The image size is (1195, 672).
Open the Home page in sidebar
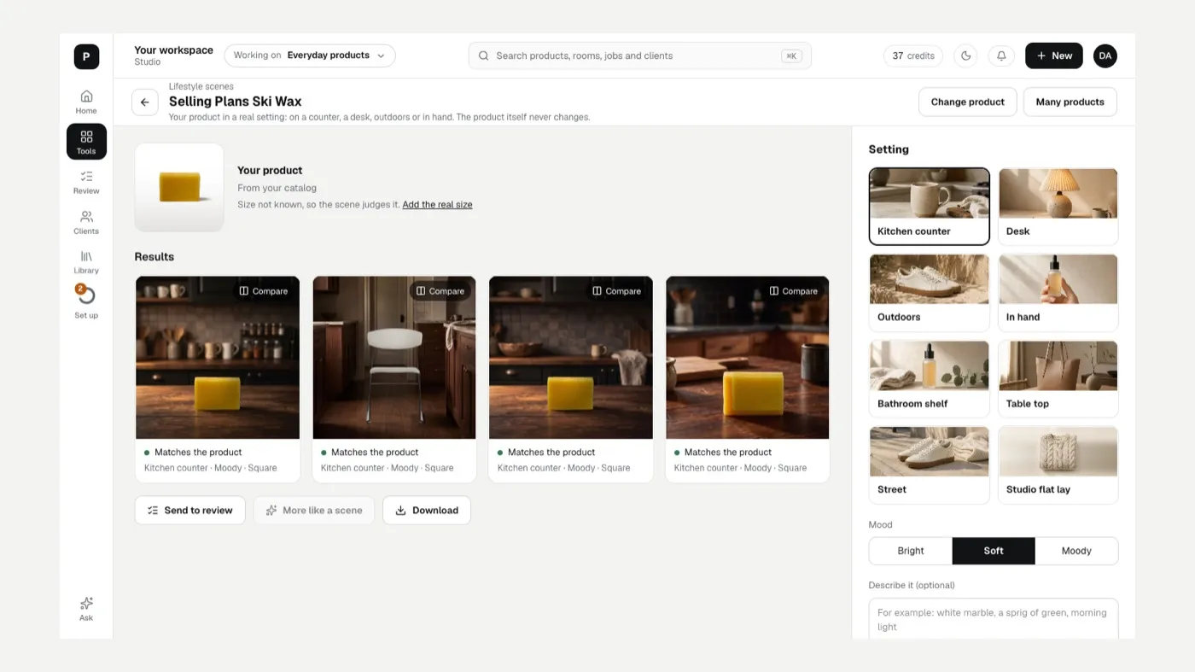pyautogui.click(x=86, y=102)
